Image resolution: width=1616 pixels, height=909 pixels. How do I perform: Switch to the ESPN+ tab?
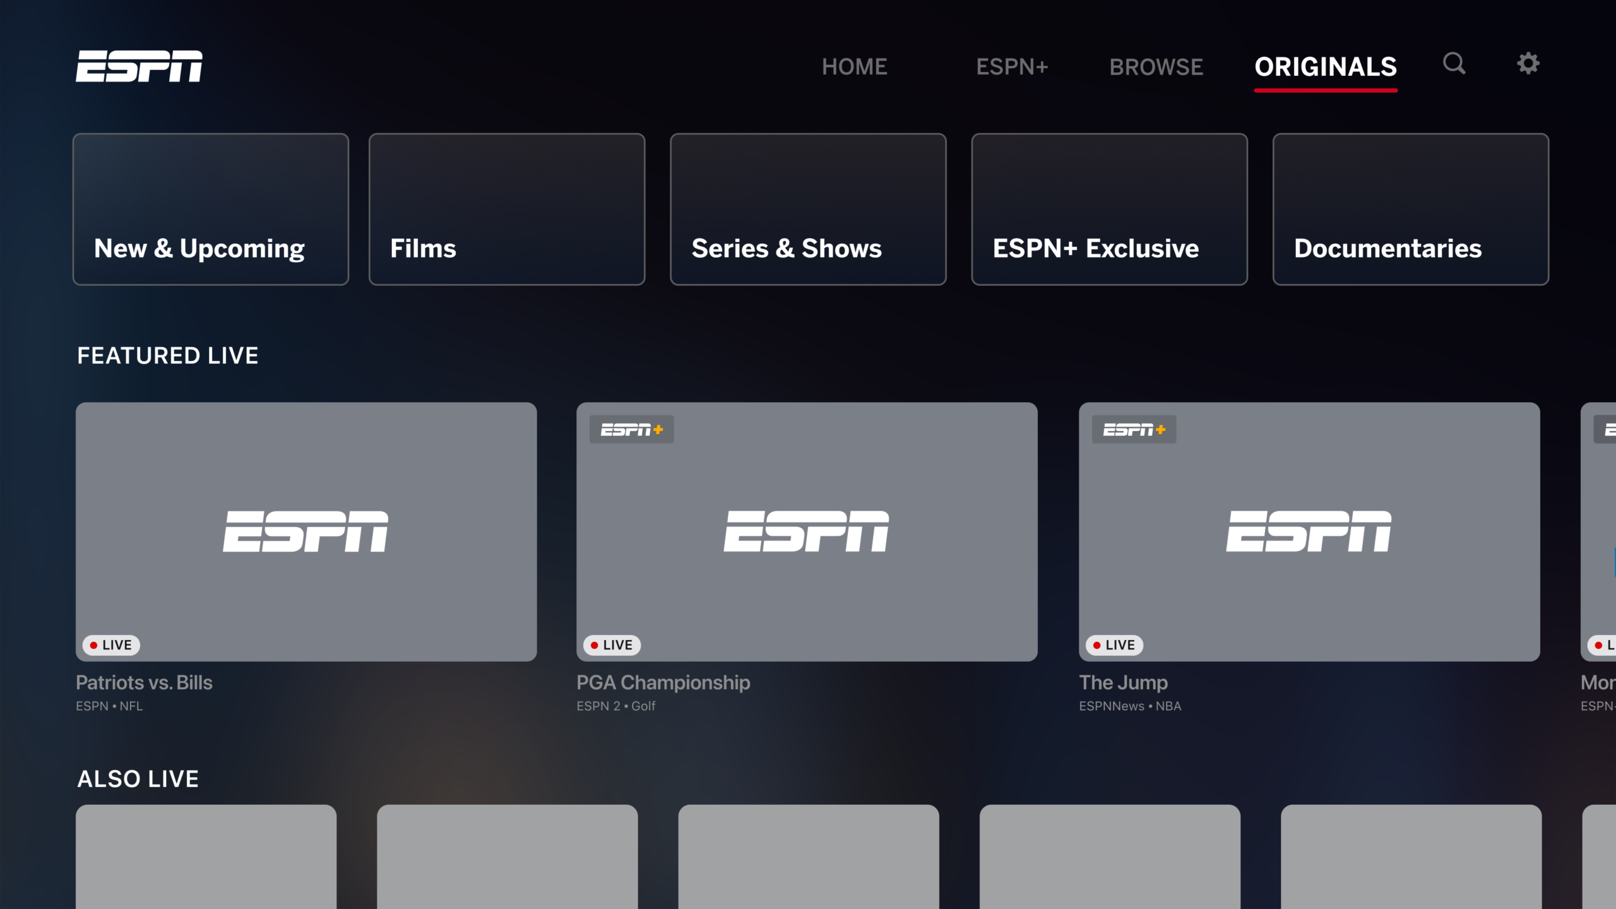1012,67
